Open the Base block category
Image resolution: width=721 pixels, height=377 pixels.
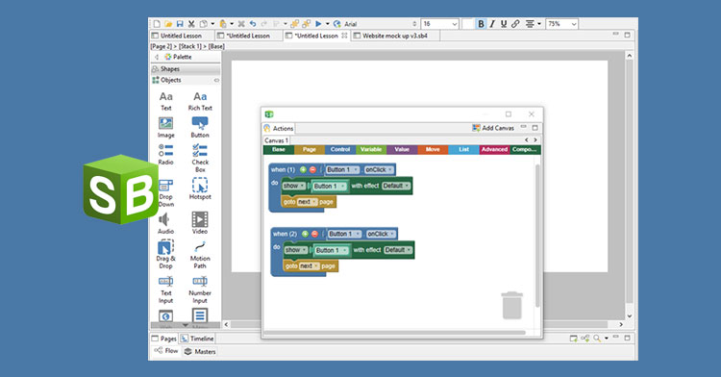[x=279, y=149]
